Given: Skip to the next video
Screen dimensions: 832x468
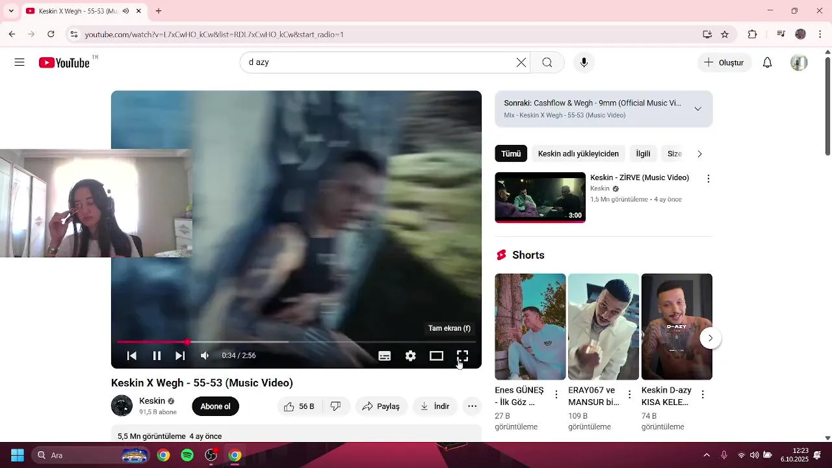Looking at the screenshot, I should (x=180, y=356).
